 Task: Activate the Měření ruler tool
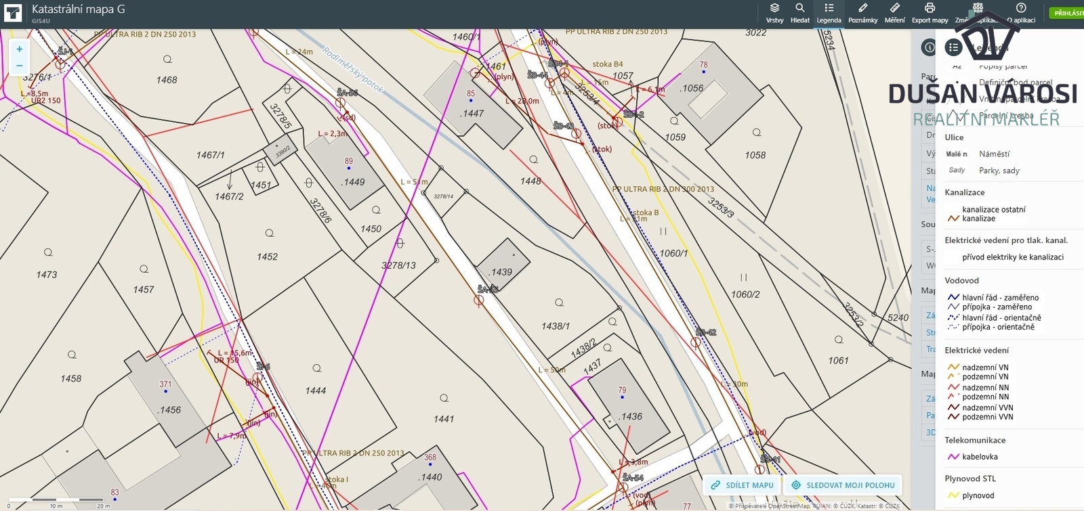[x=894, y=12]
